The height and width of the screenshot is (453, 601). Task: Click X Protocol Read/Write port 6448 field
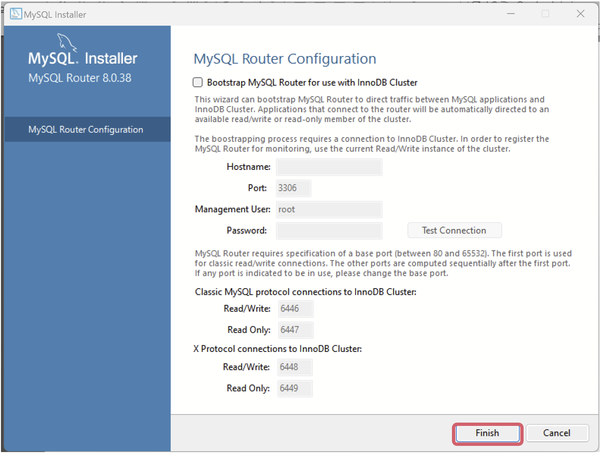(295, 367)
